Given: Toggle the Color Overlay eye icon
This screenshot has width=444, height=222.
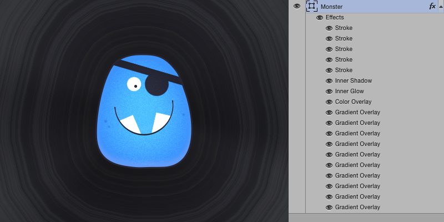Looking at the screenshot, I should [x=329, y=102].
